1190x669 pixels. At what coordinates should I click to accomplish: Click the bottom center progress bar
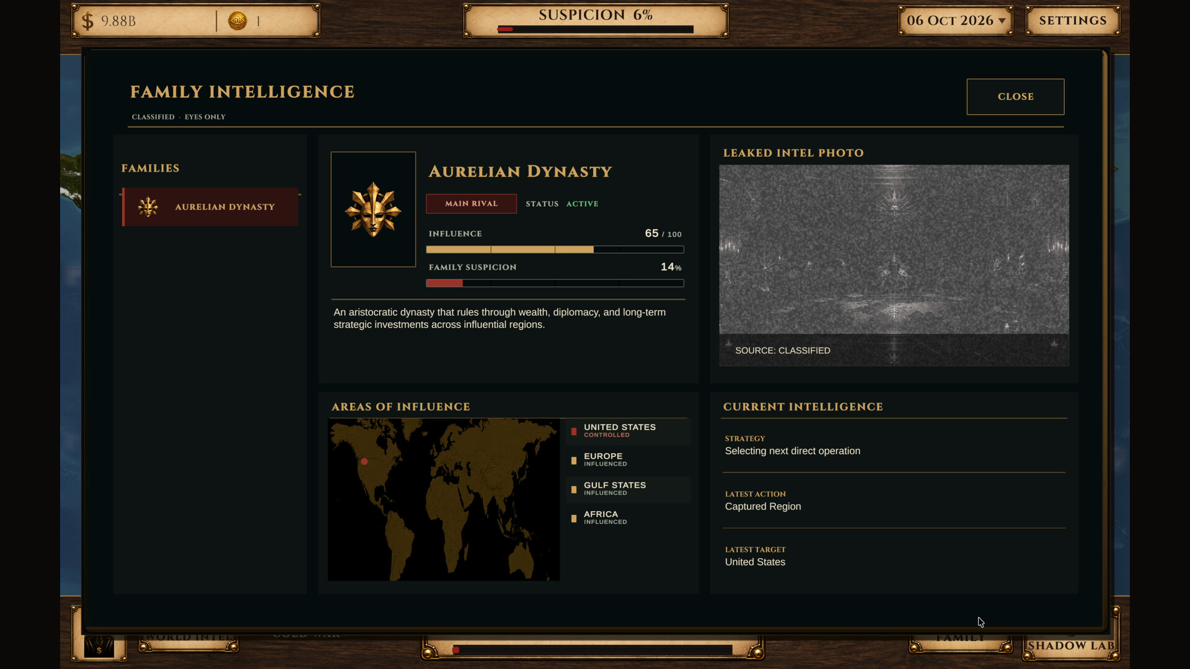[x=593, y=650]
